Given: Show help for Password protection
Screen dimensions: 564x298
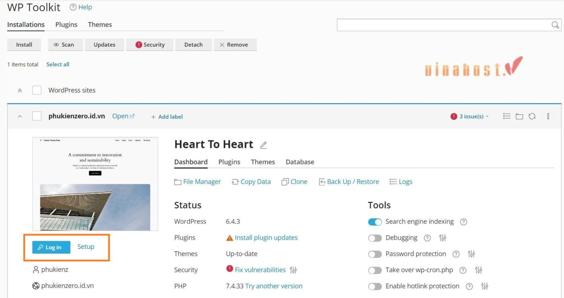Looking at the screenshot, I should point(456,254).
